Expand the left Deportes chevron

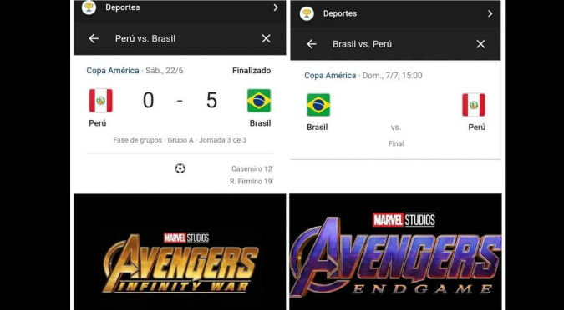click(x=276, y=7)
